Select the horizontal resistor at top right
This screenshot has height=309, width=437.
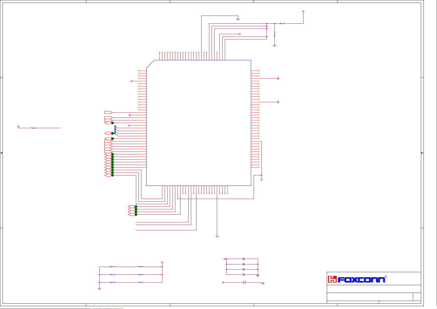click(282, 24)
